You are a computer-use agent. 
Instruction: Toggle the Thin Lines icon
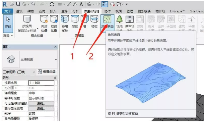tap(104, 4)
